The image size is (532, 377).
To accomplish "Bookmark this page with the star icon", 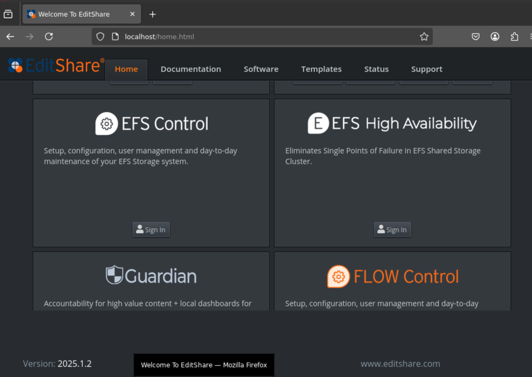I will click(x=424, y=36).
